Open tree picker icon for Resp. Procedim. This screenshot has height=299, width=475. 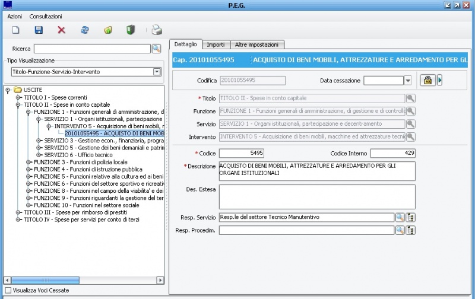click(x=411, y=230)
